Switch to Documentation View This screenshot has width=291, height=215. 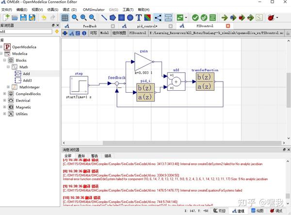click(x=84, y=33)
